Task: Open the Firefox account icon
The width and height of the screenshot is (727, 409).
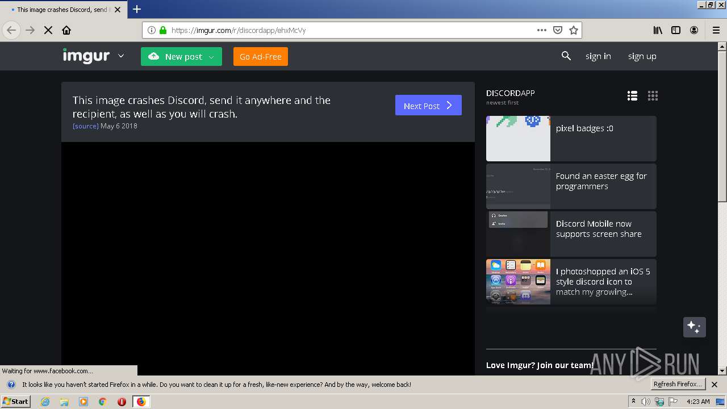Action: tap(694, 30)
